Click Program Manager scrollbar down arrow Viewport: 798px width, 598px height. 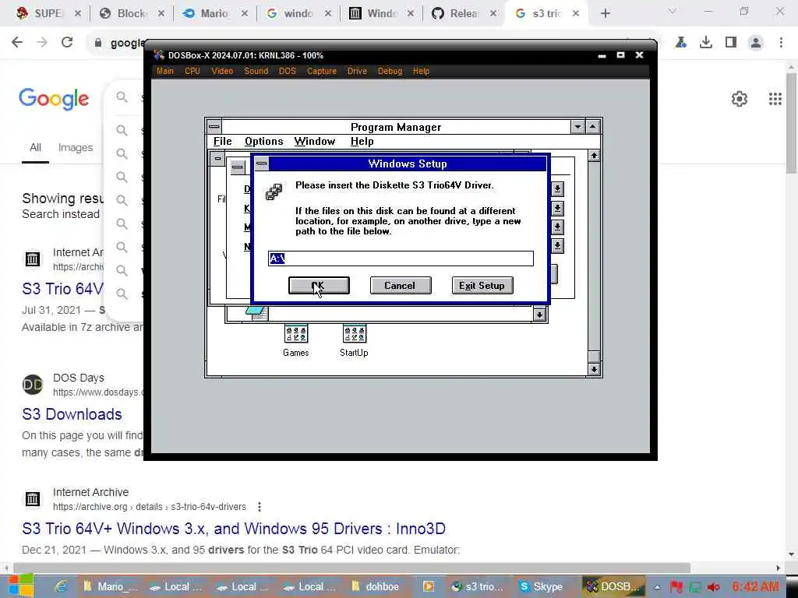[594, 369]
